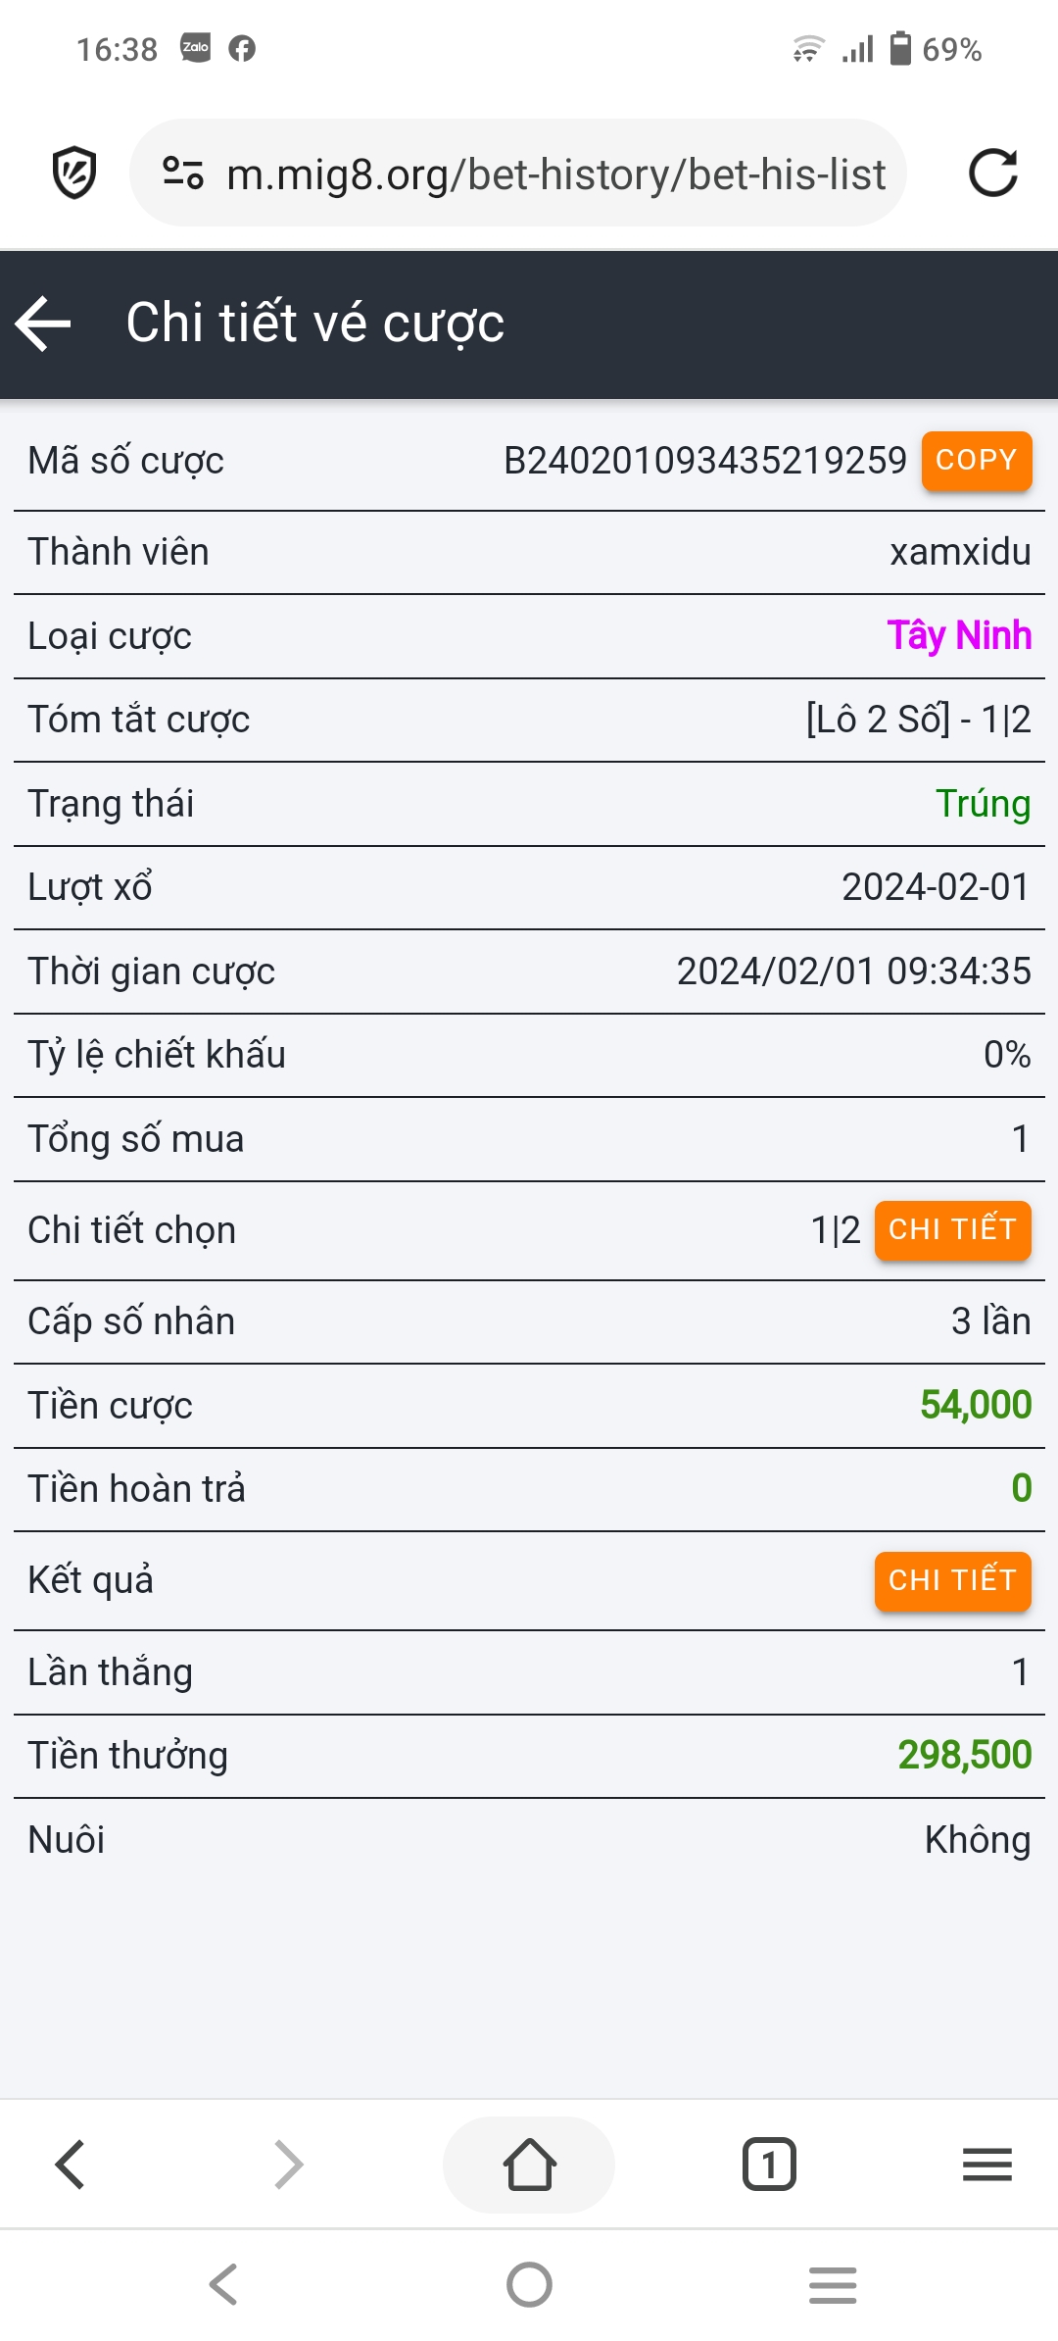Click the browser shield security icon
The height and width of the screenshot is (2341, 1058).
tap(74, 174)
